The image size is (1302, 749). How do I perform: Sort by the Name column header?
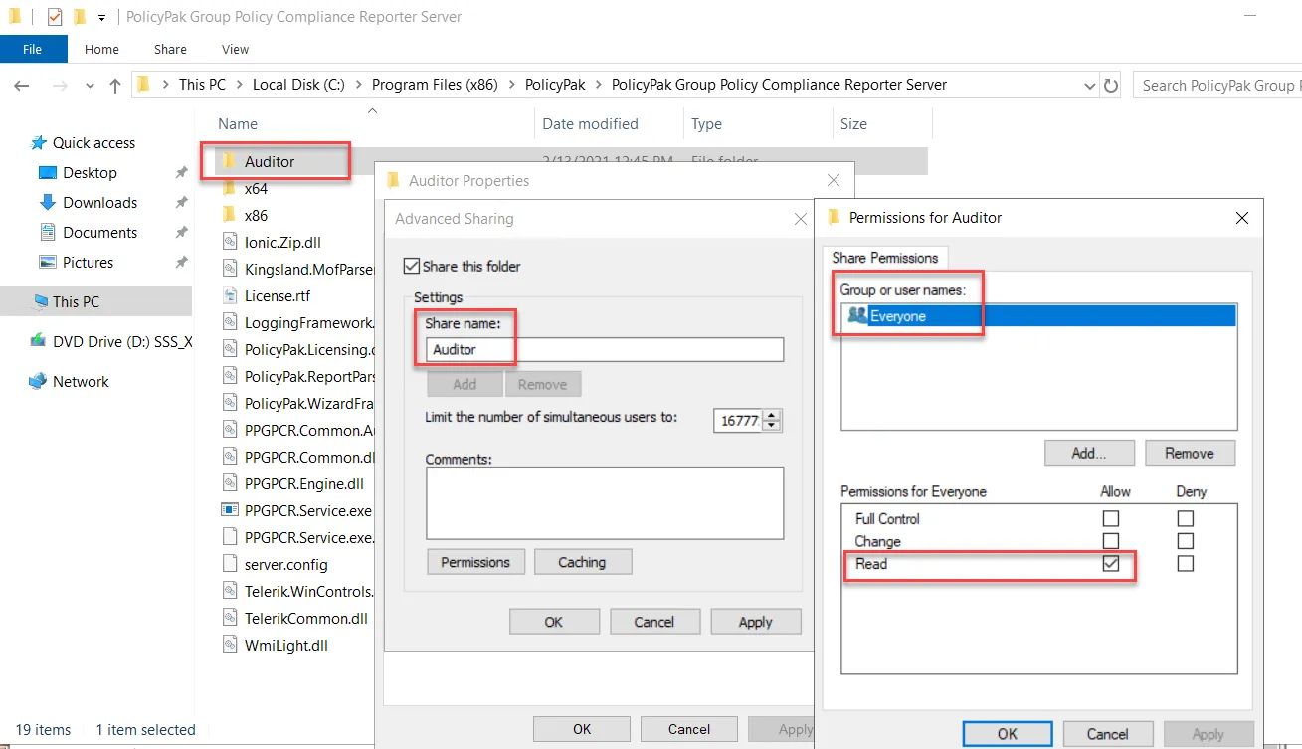click(238, 124)
